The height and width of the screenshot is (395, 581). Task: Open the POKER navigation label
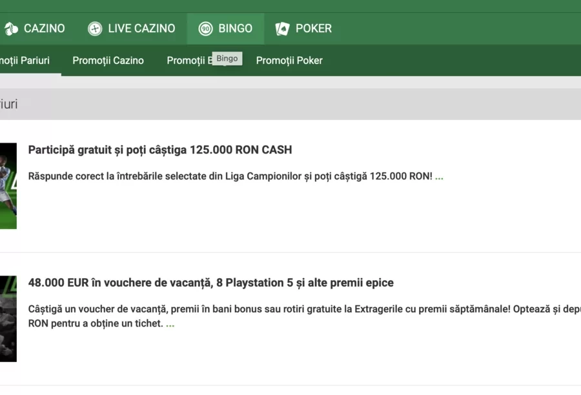[314, 28]
